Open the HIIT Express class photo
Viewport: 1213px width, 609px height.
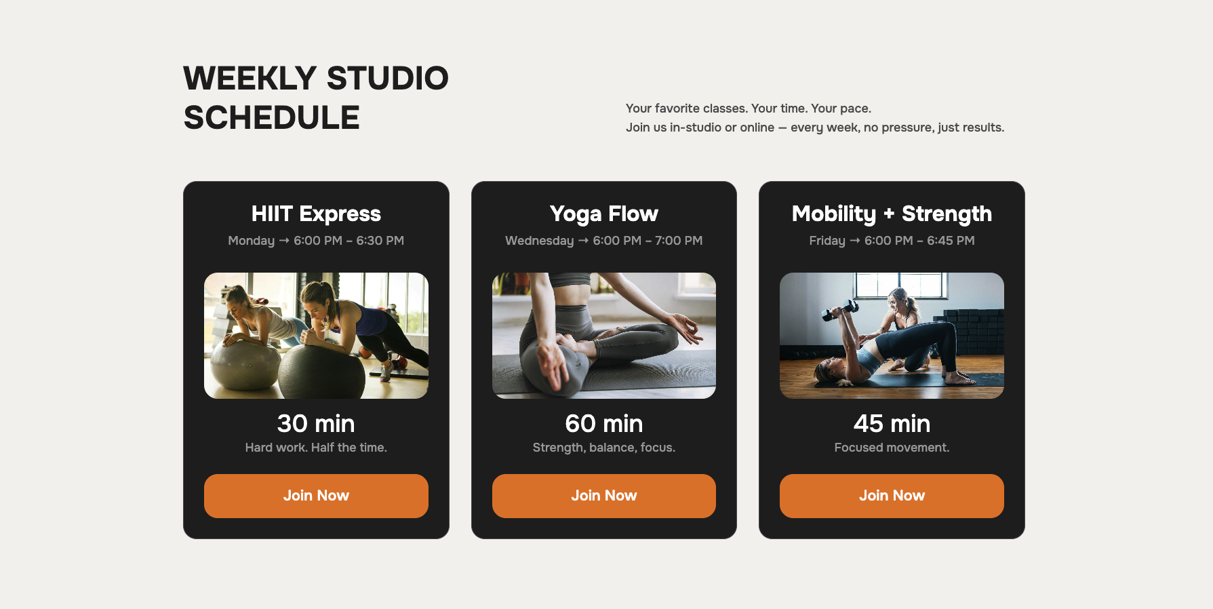coord(316,336)
